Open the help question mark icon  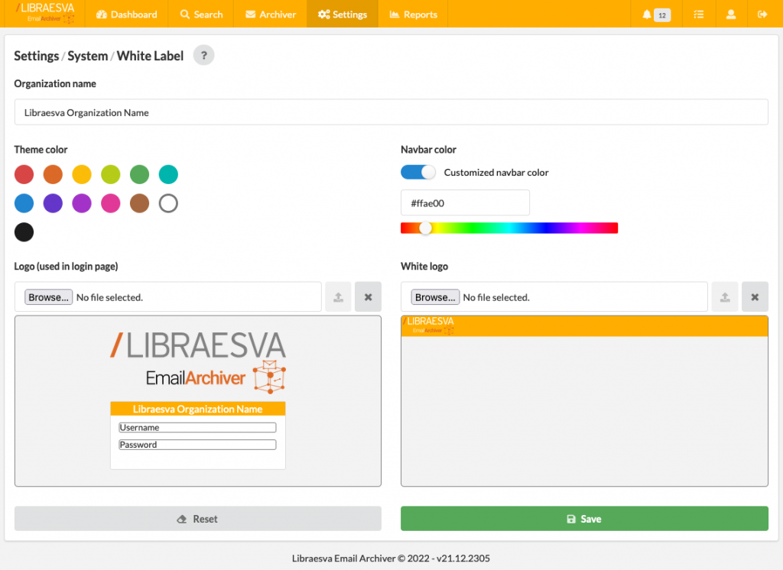click(x=203, y=56)
